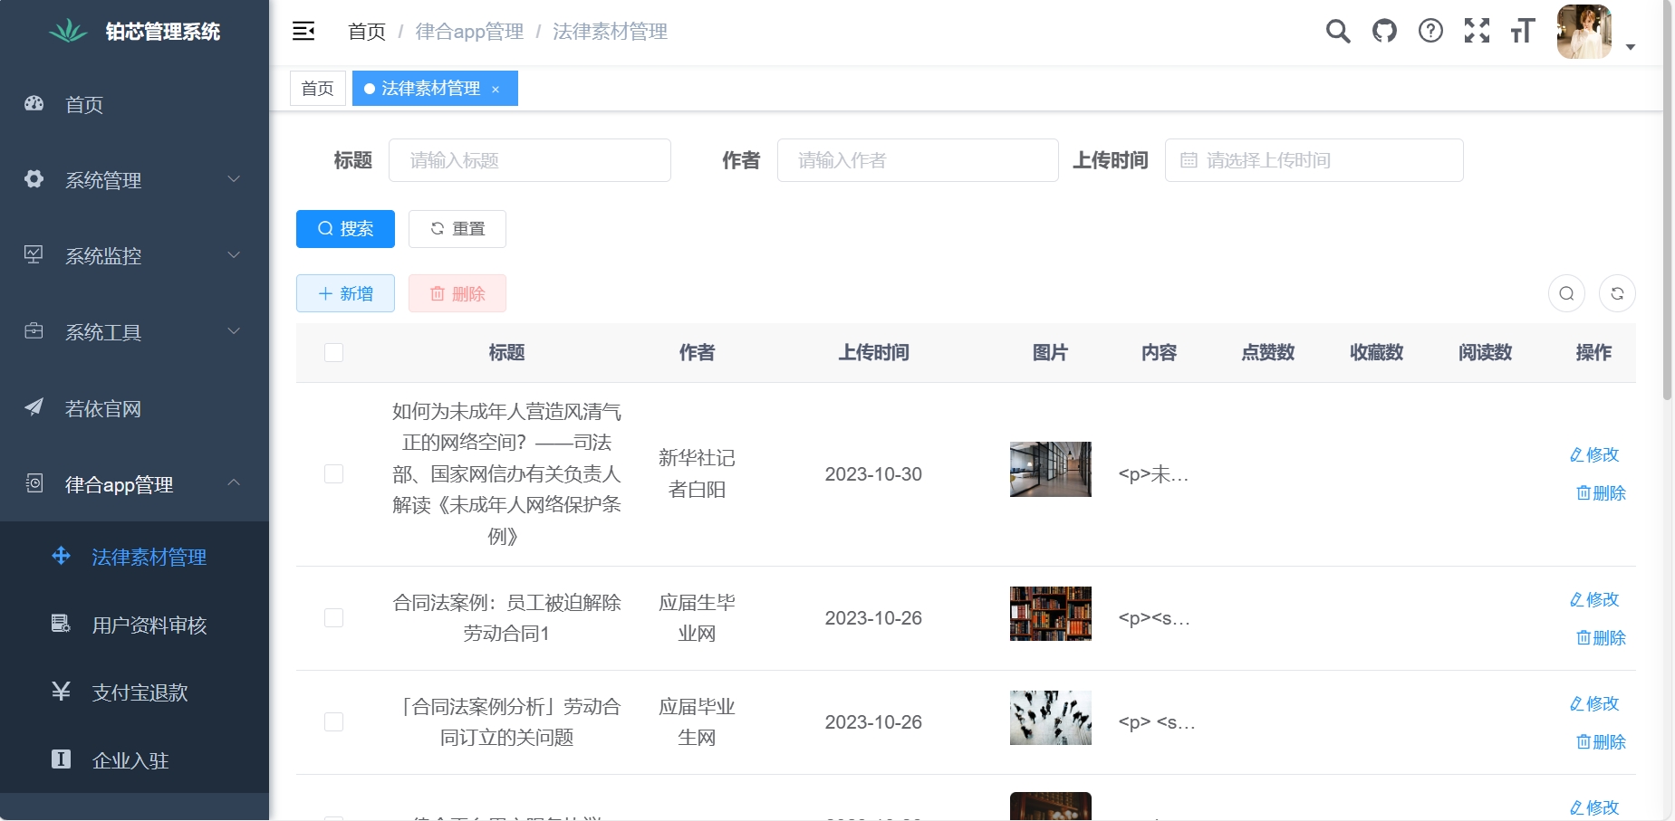This screenshot has width=1675, height=821.
Task: Click the move icon beside 法律素材管理
Action: click(62, 556)
